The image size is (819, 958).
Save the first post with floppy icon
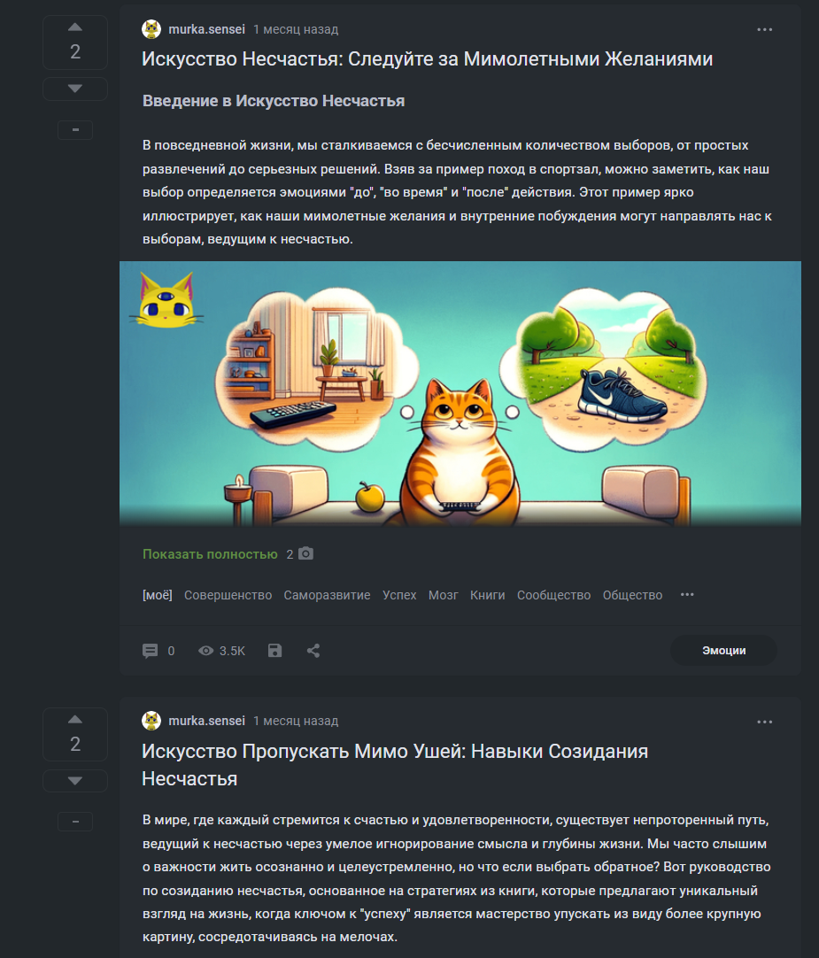pyautogui.click(x=275, y=651)
